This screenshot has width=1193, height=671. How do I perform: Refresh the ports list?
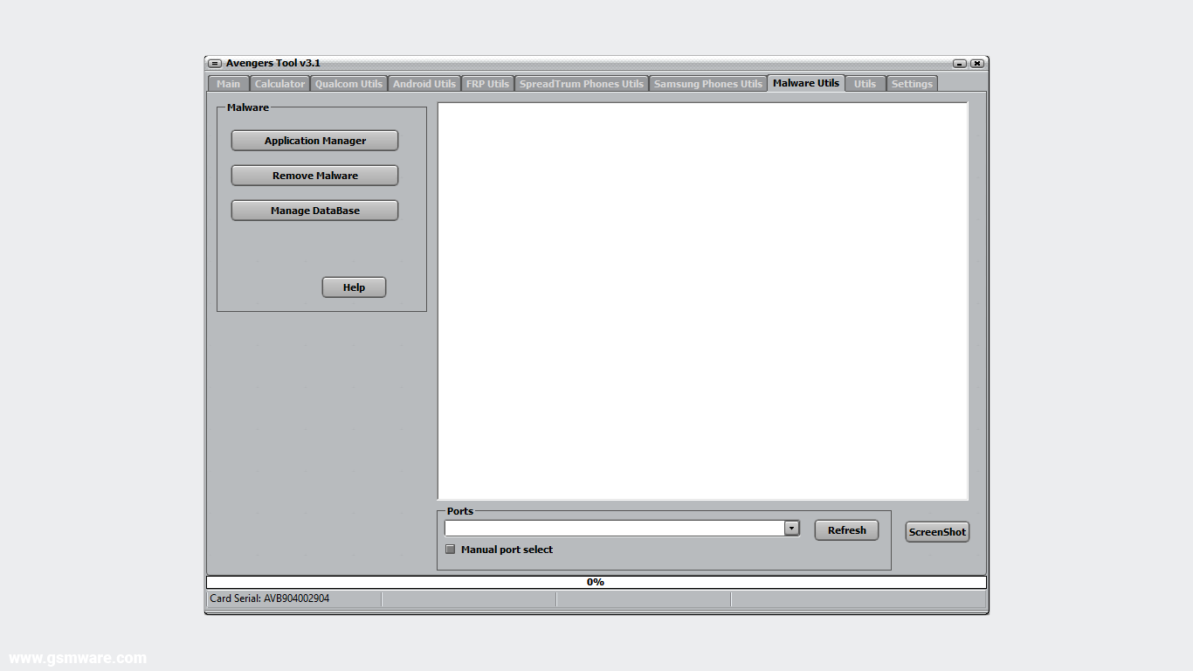click(x=846, y=529)
